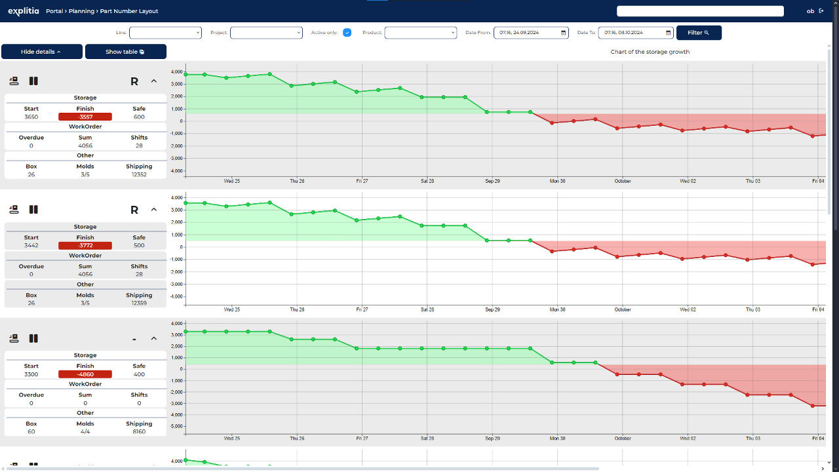Click the Filter button
This screenshot has height=472, width=839.
[699, 32]
